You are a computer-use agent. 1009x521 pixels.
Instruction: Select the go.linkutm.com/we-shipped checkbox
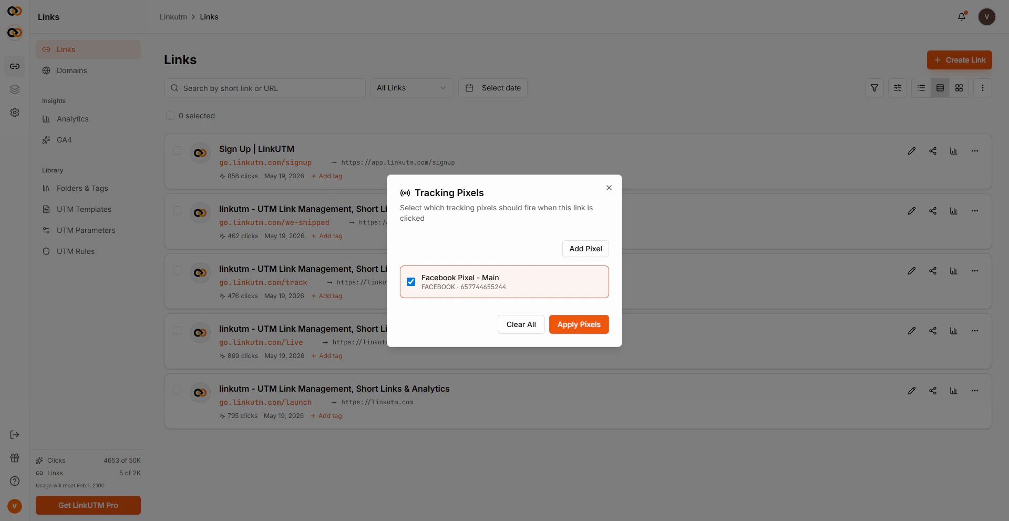(177, 210)
